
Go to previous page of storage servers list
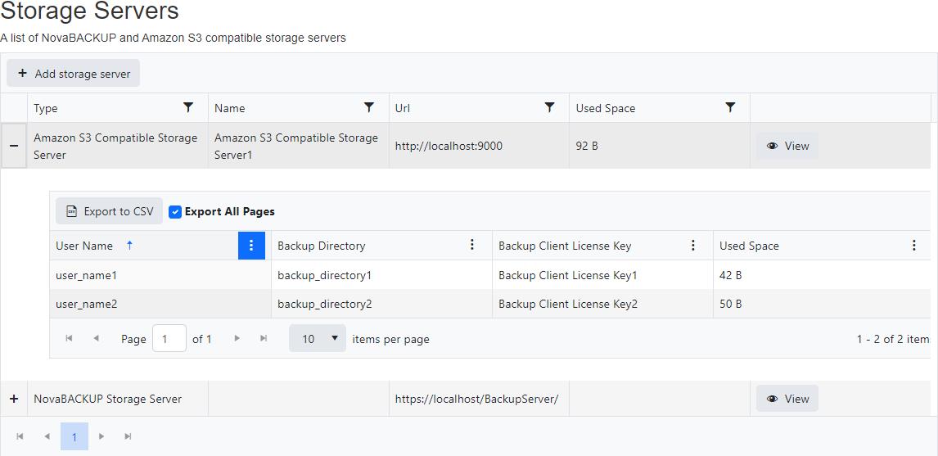[47, 436]
